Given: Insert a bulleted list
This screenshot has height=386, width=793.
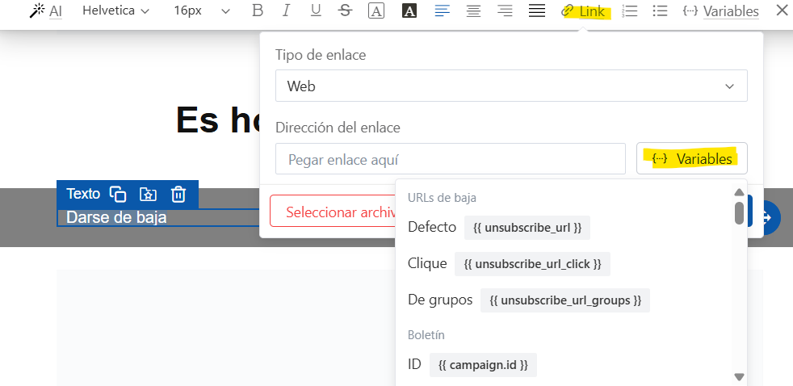Looking at the screenshot, I should (x=660, y=11).
